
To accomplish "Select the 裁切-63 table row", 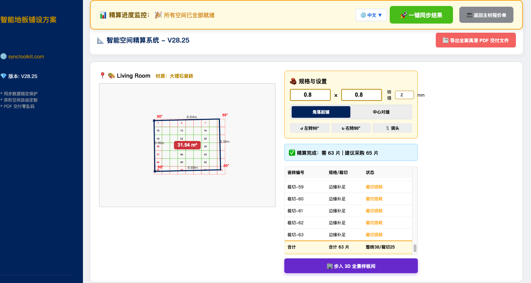I will [x=348, y=235].
